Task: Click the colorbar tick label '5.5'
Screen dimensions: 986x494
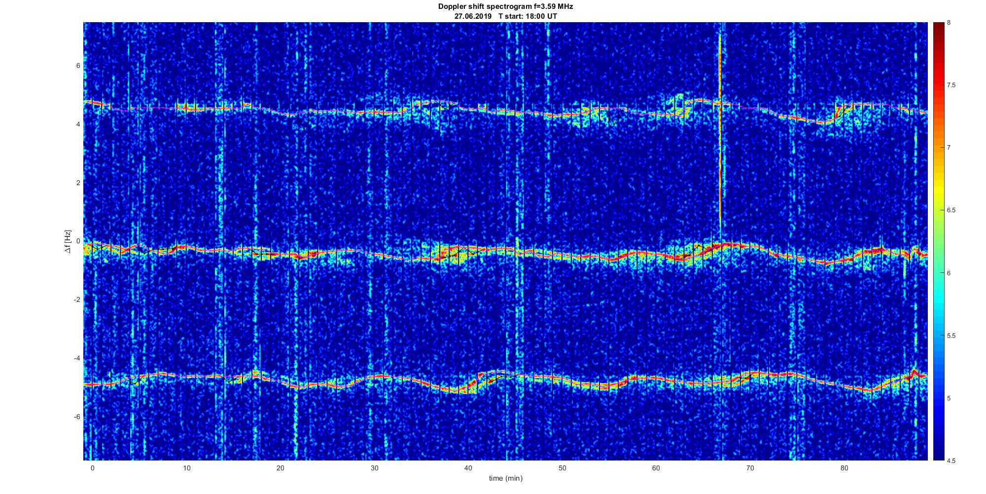Action: [951, 336]
